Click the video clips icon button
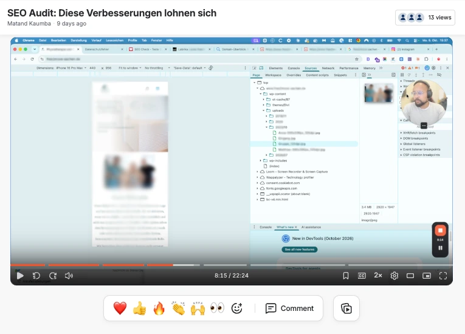The image size is (465, 334). click(x=346, y=308)
